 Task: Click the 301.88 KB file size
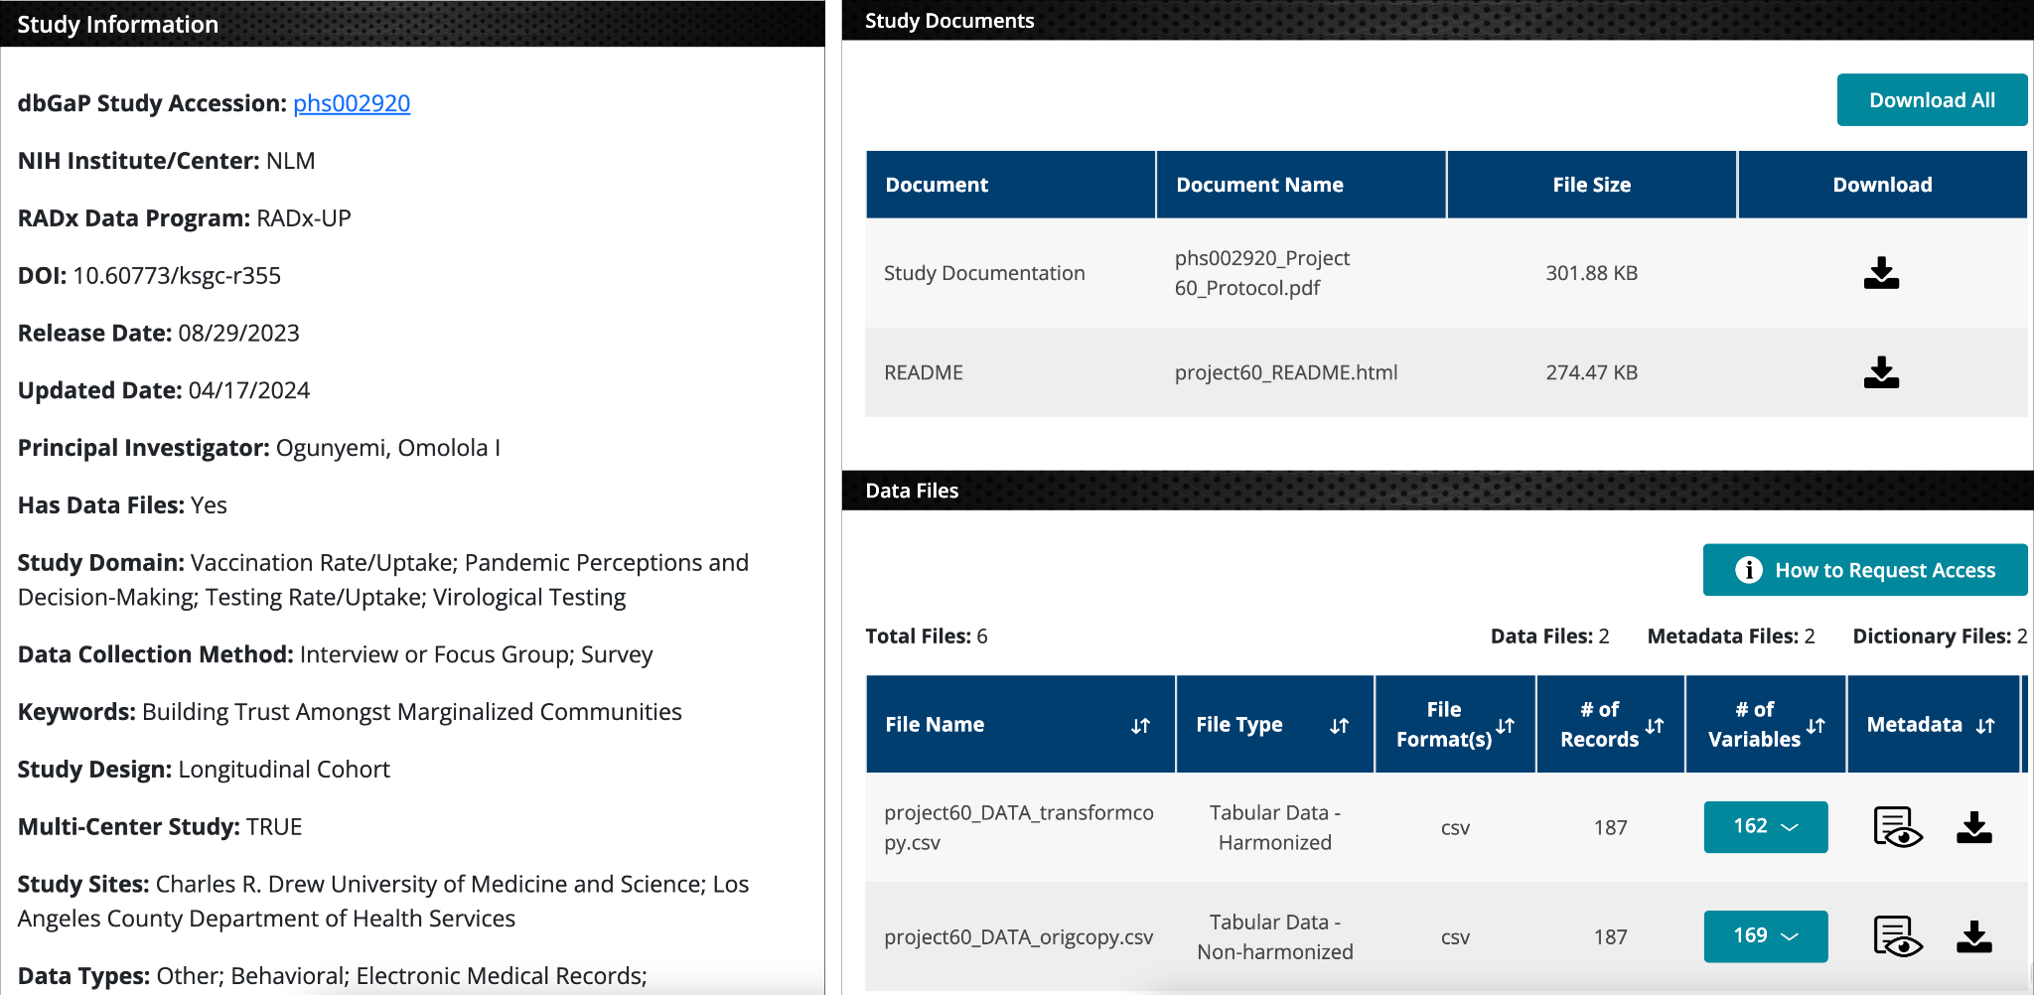click(x=1591, y=273)
